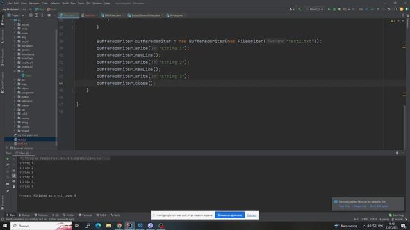The image size is (410, 230).
Task: Open the user account dropdown in the toolbar
Action: click(x=291, y=9)
